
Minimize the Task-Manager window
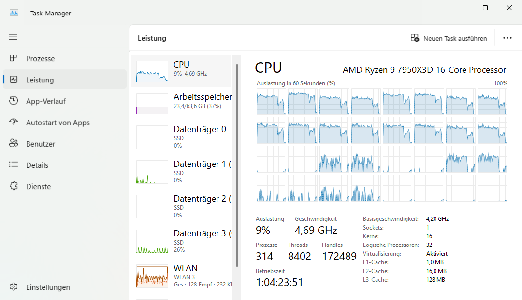462,8
